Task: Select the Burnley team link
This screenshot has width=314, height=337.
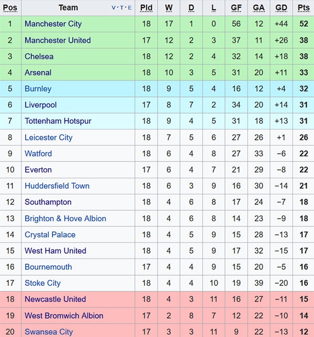Action: (x=38, y=89)
